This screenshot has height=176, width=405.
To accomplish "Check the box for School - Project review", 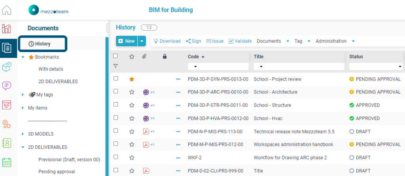I will (116, 79).
